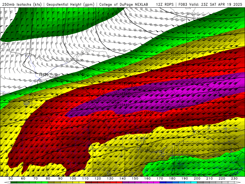Click the 220 value on the color scale
Image resolution: width=245 pixels, height=184 pixels.
coord(222,178)
